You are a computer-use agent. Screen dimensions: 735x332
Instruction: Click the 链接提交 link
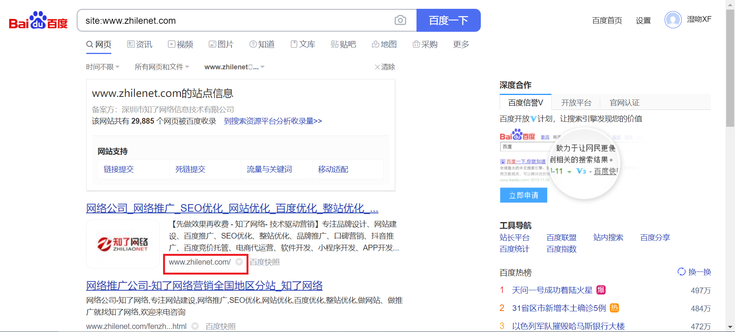click(x=119, y=169)
